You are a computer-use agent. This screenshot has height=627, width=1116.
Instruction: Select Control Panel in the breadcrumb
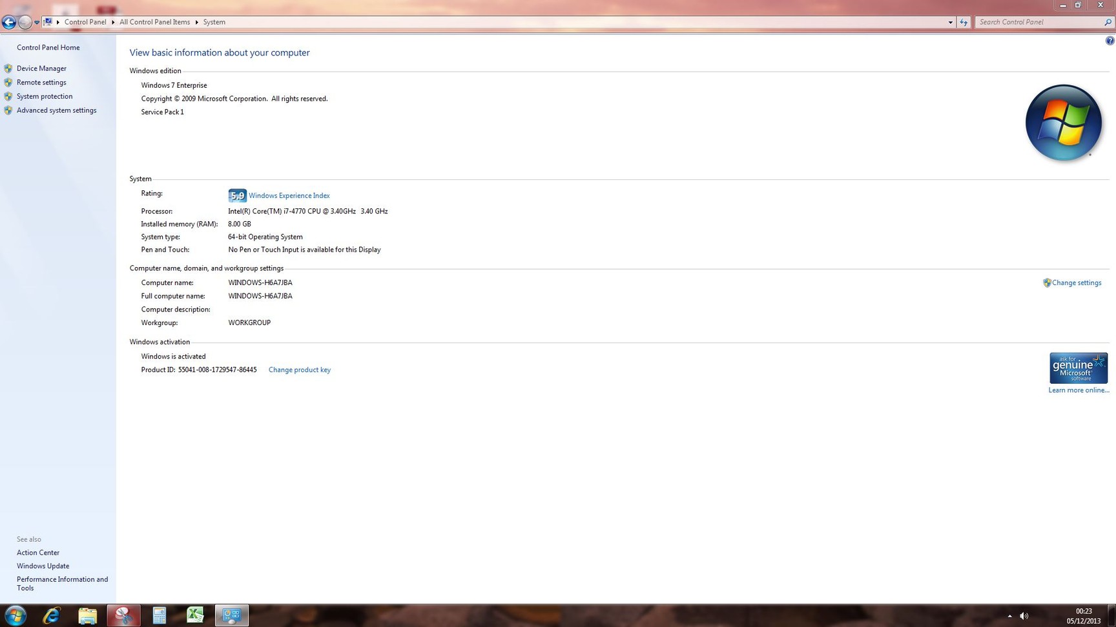(85, 22)
